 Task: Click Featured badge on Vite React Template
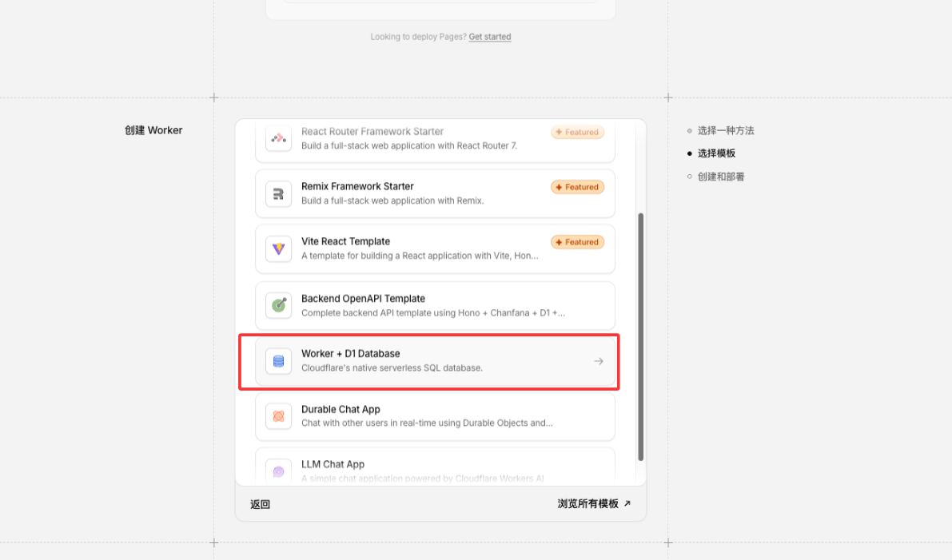(x=577, y=242)
